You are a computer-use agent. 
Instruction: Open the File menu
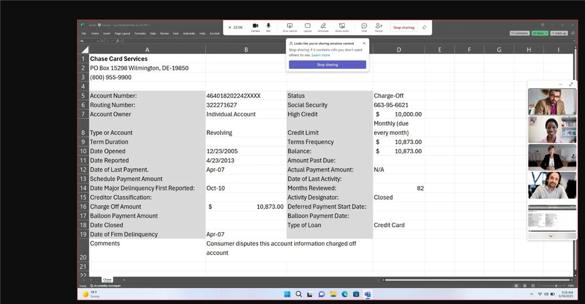tap(84, 34)
